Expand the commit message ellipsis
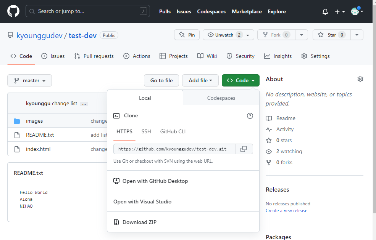The image size is (376, 240). pos(84,104)
